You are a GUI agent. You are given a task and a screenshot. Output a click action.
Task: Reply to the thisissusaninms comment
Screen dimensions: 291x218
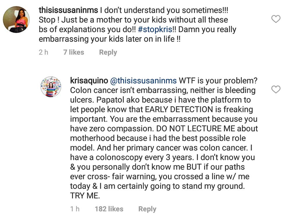click(x=108, y=52)
